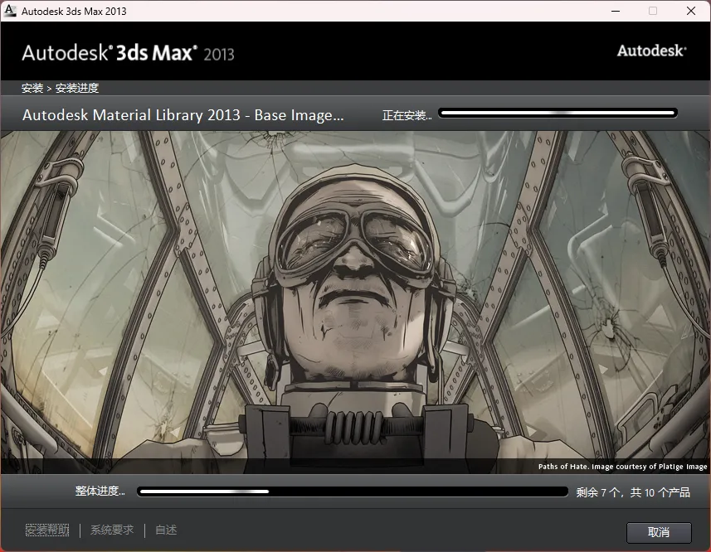Click the 整体进度... label
This screenshot has width=711, height=552.
click(x=100, y=491)
